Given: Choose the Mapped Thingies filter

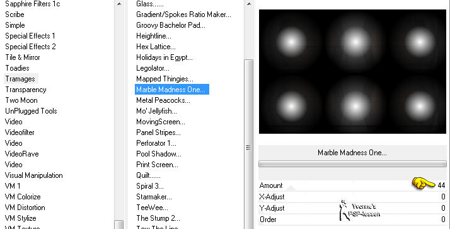Looking at the screenshot, I should [x=164, y=79].
